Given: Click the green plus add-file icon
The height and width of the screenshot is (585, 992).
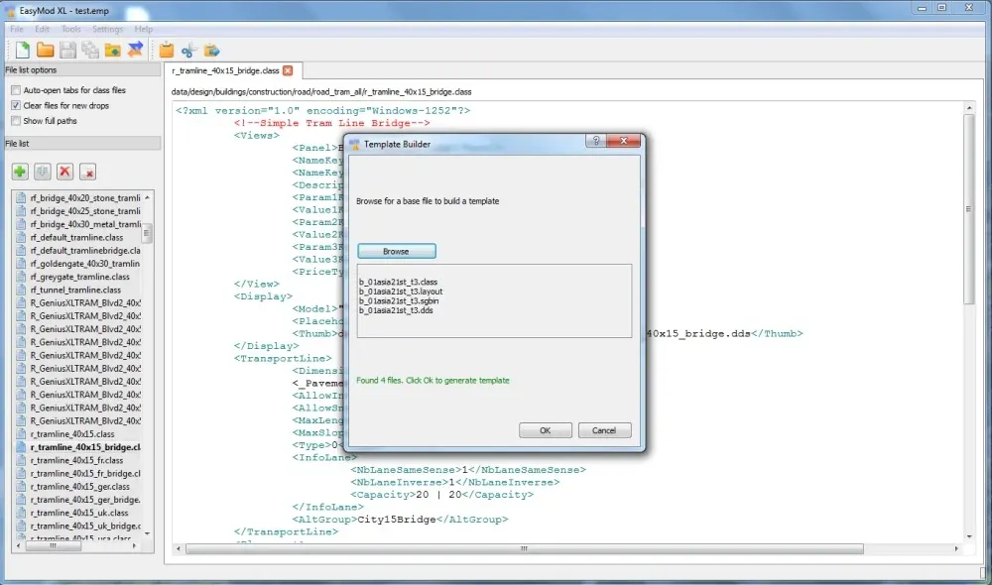Looking at the screenshot, I should [x=20, y=172].
